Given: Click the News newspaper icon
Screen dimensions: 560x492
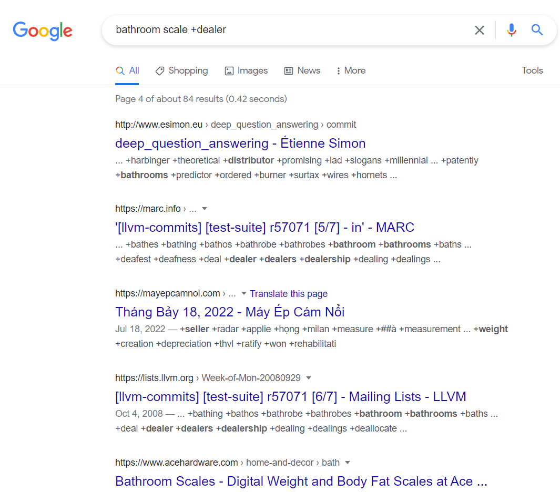Looking at the screenshot, I should pos(289,71).
